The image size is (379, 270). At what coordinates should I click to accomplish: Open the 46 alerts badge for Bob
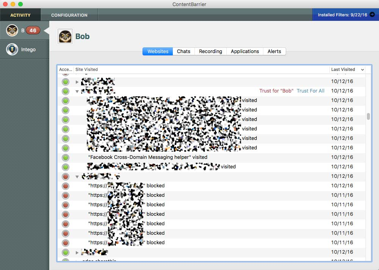(33, 30)
